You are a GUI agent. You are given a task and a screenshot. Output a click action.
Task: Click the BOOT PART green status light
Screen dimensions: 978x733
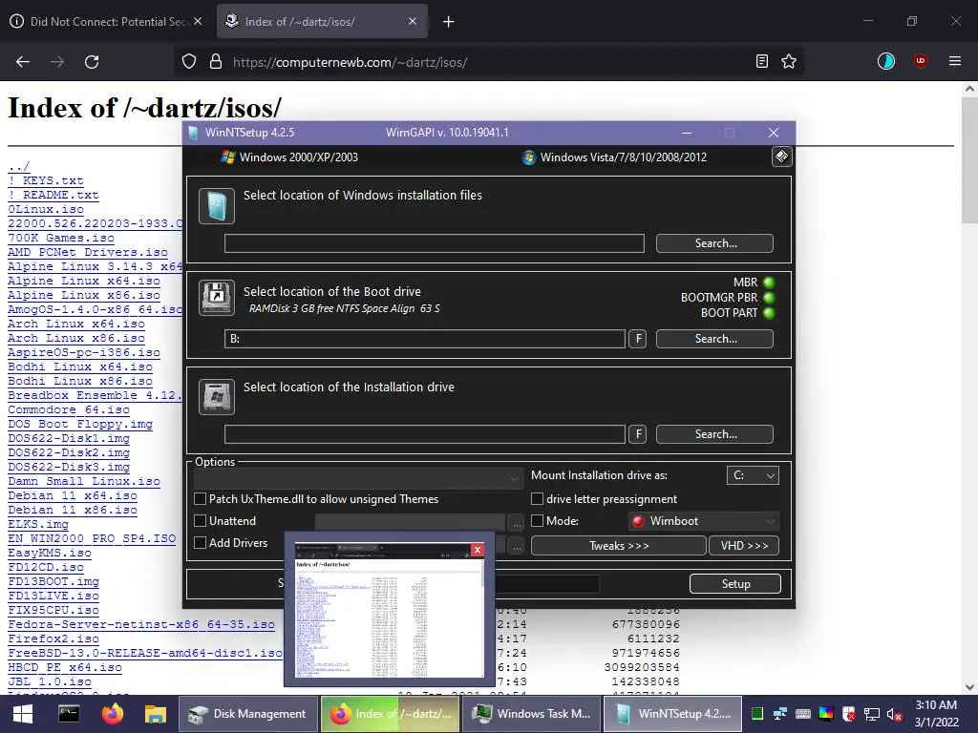(x=769, y=313)
